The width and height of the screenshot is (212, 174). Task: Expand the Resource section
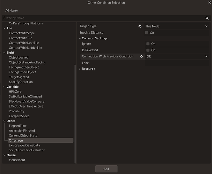pos(80,69)
